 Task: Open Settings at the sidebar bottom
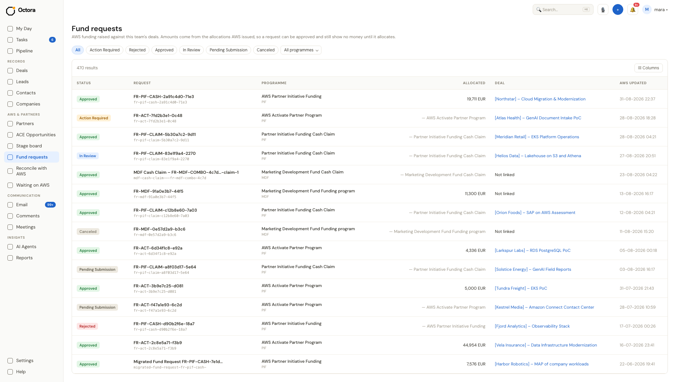coord(32,361)
